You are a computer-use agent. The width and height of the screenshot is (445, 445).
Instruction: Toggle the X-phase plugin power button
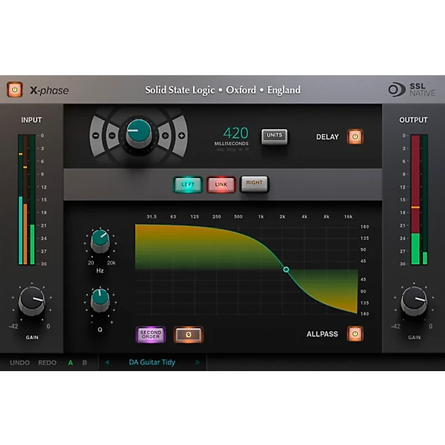click(14, 90)
